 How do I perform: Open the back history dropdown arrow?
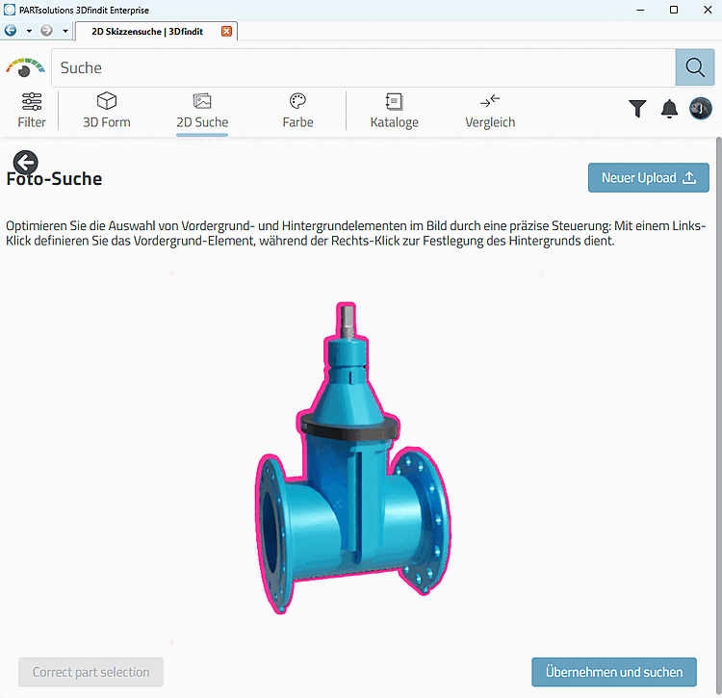(x=29, y=31)
